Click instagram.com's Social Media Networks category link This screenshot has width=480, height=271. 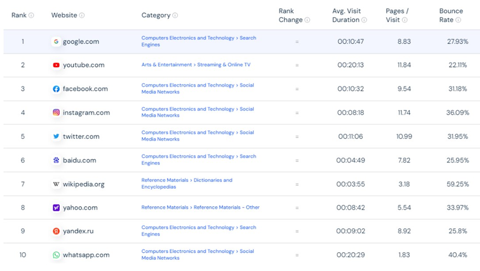tap(198, 112)
